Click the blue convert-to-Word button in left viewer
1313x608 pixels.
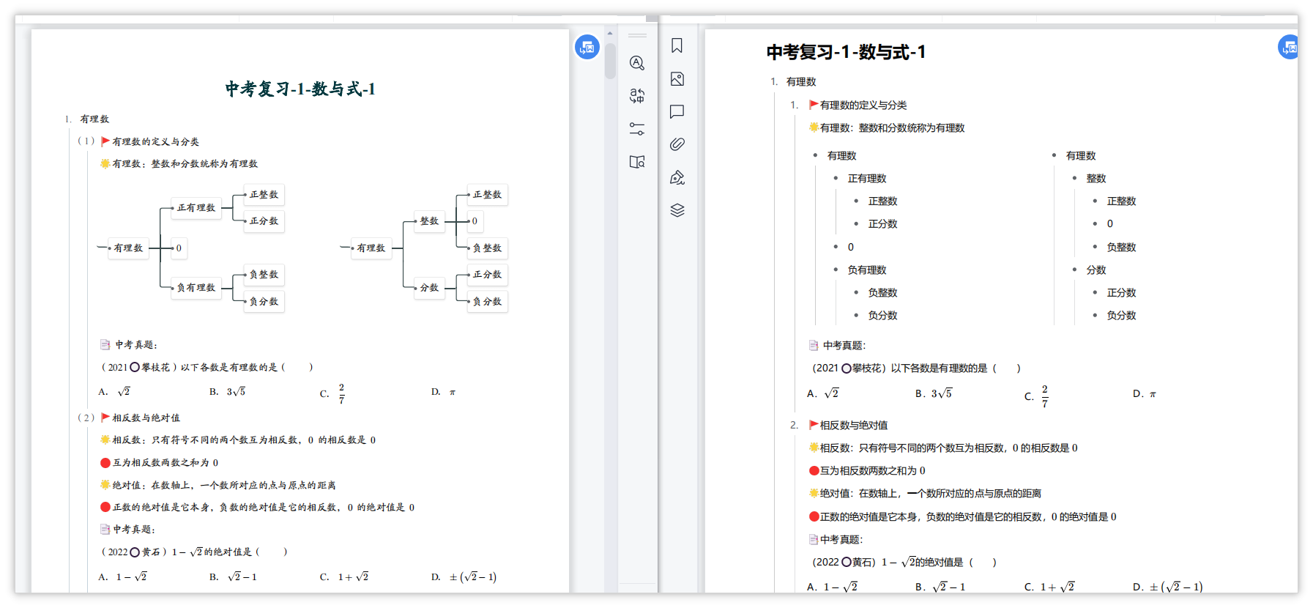(587, 48)
